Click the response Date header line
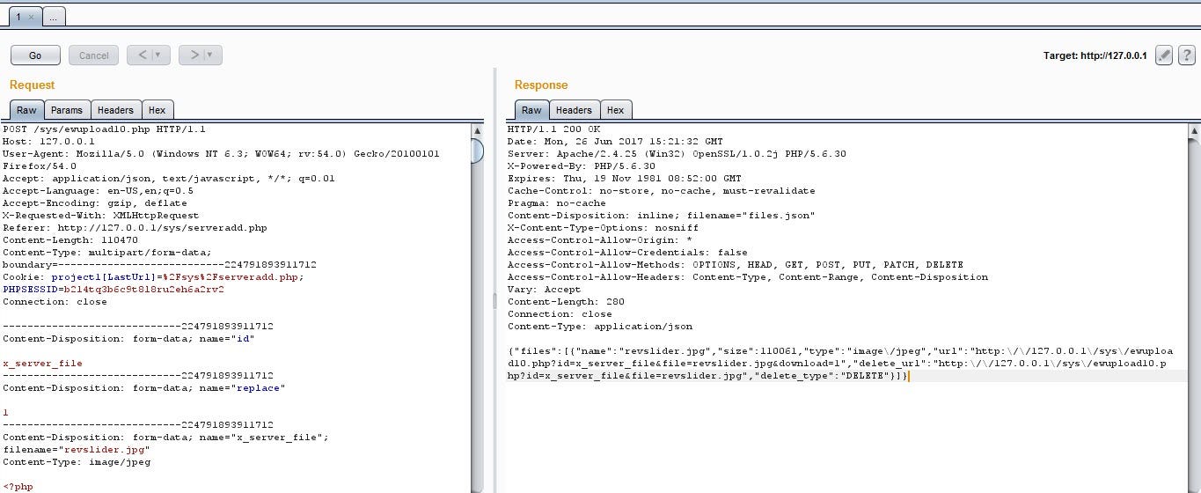The height and width of the screenshot is (493, 1201). [615, 141]
